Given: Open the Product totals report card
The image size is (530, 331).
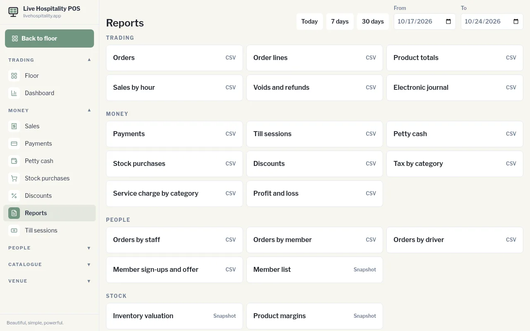Looking at the screenshot, I should point(455,58).
